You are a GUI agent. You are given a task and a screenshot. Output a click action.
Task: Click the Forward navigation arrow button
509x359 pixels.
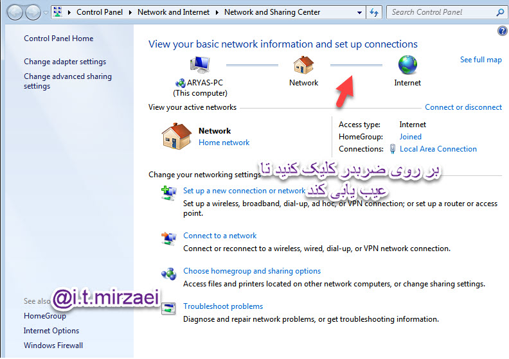(33, 13)
